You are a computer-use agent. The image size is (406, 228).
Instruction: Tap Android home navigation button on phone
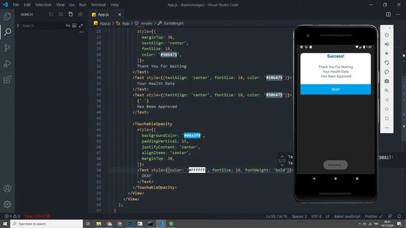[x=336, y=179]
